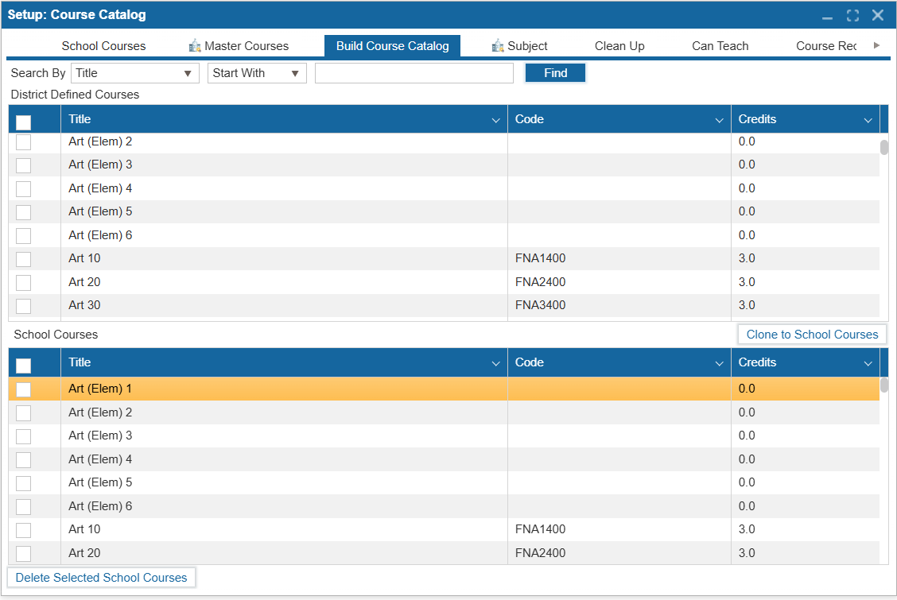The height and width of the screenshot is (600, 897).
Task: Switch to the Clean Up tab
Action: 619,46
